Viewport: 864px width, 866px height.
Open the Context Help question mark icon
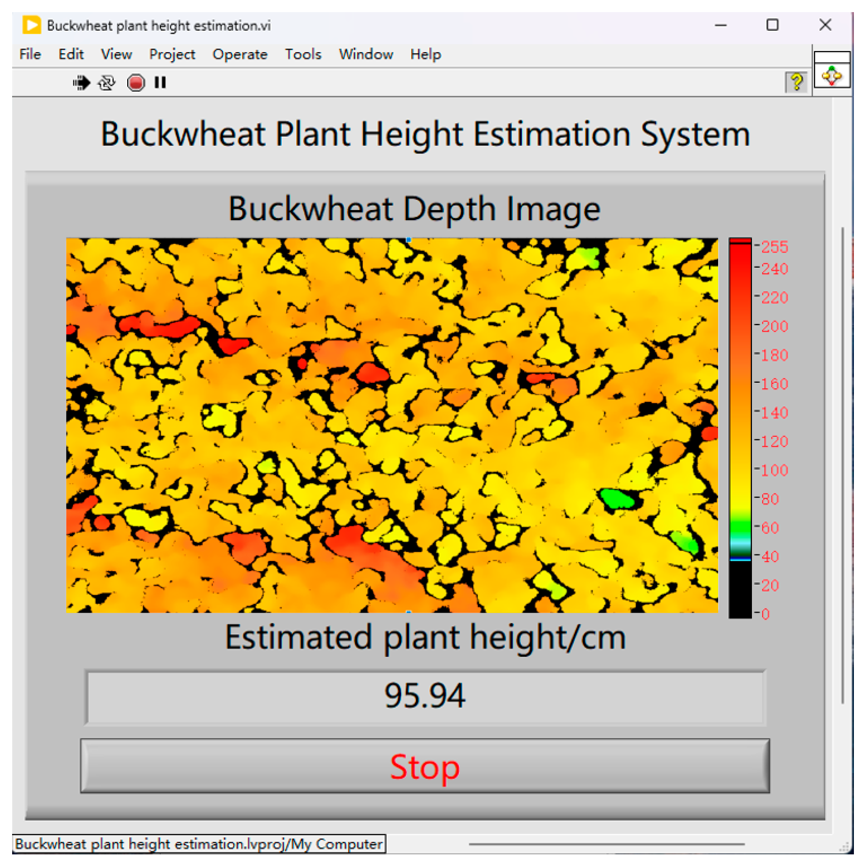[x=796, y=82]
